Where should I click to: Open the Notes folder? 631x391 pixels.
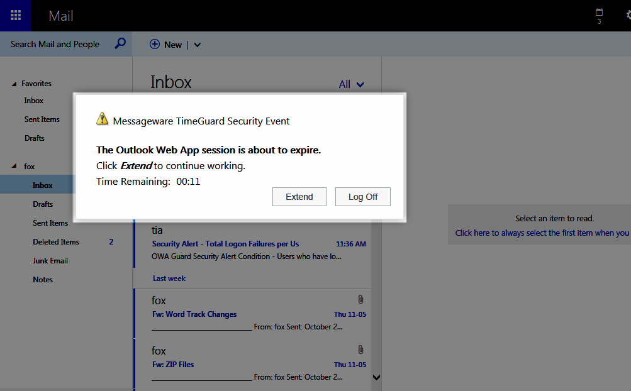(43, 280)
